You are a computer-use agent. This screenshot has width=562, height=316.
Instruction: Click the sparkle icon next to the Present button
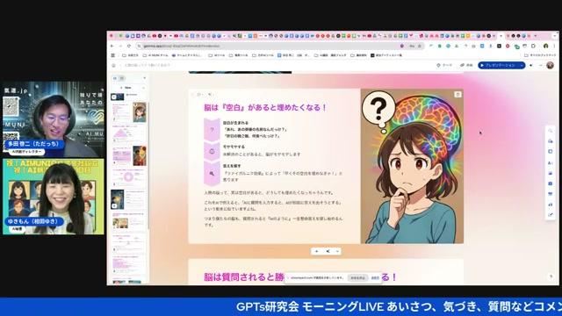(x=530, y=65)
